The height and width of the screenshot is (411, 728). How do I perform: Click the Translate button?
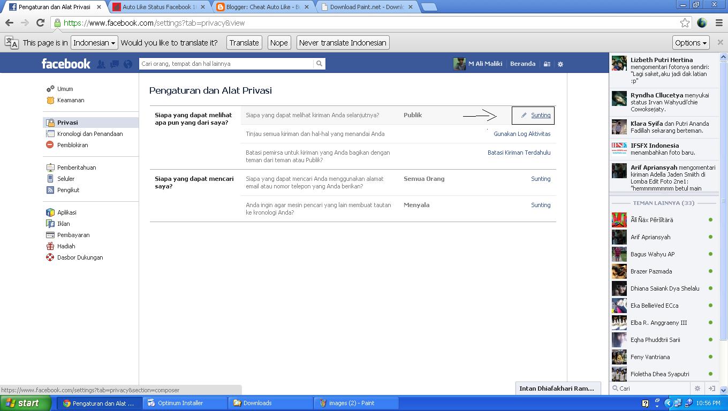click(244, 42)
